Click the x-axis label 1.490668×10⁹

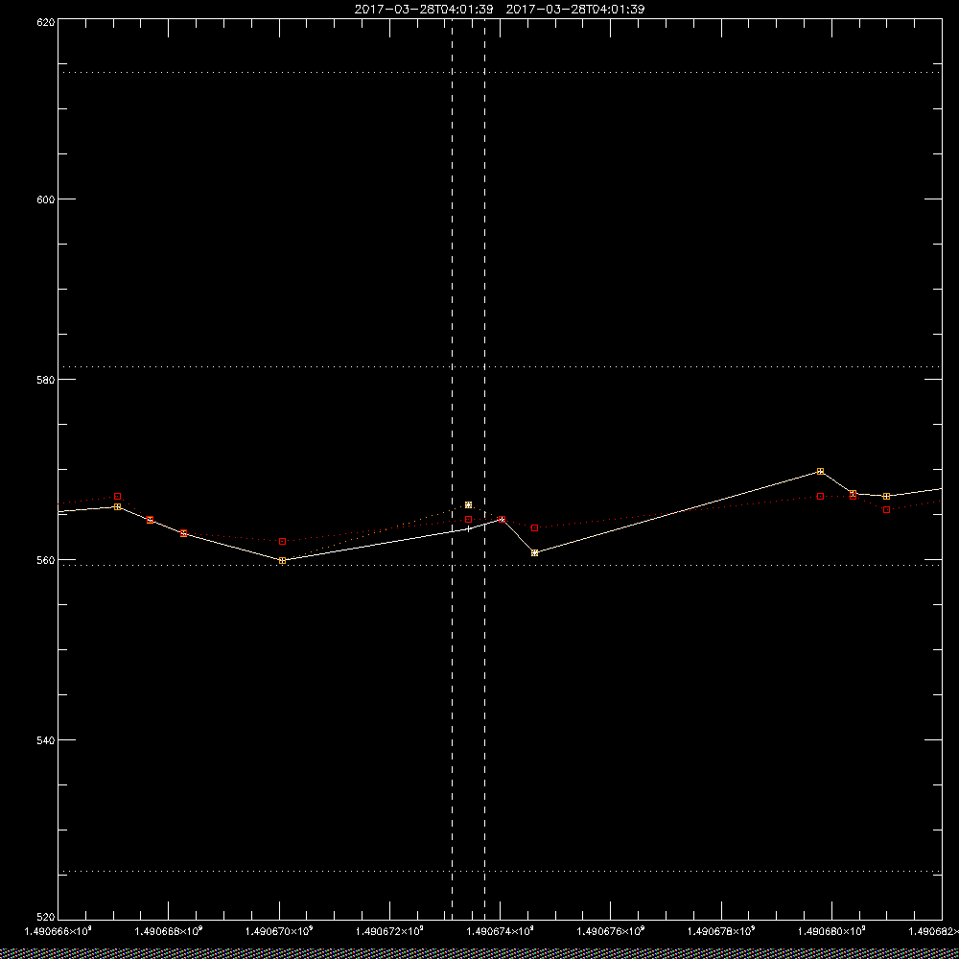[168, 931]
